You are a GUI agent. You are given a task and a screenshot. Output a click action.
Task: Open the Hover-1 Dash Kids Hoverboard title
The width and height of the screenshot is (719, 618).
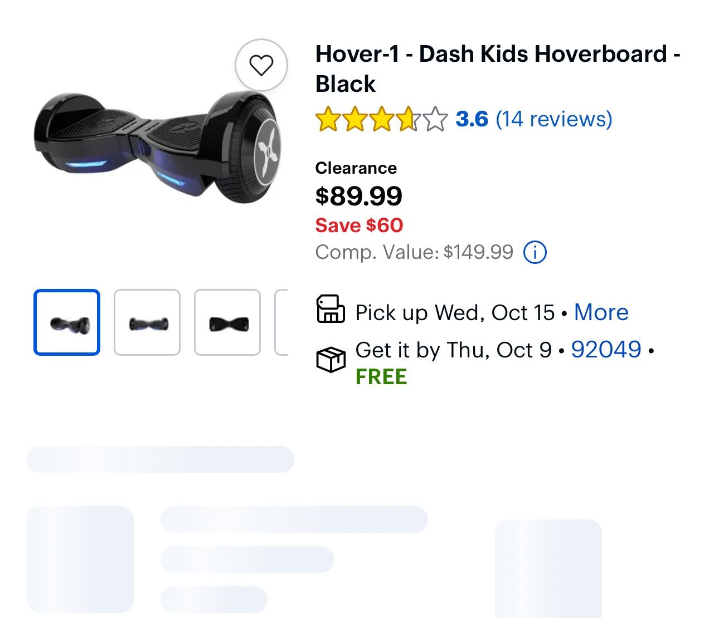click(x=497, y=68)
